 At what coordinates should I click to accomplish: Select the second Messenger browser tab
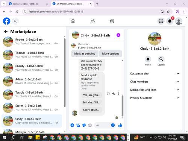(x=72, y=4)
